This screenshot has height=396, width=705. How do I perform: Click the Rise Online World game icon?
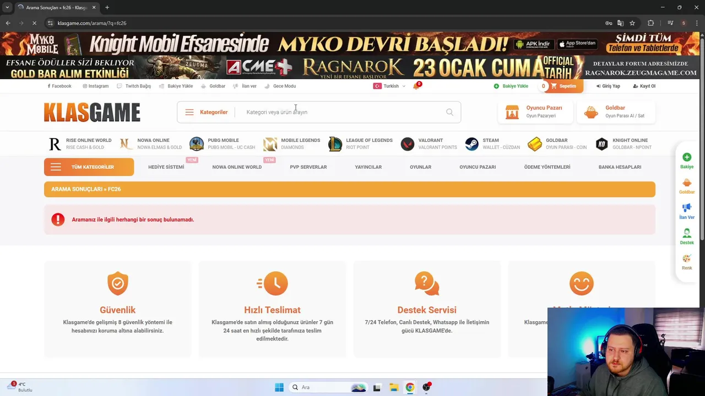55,144
